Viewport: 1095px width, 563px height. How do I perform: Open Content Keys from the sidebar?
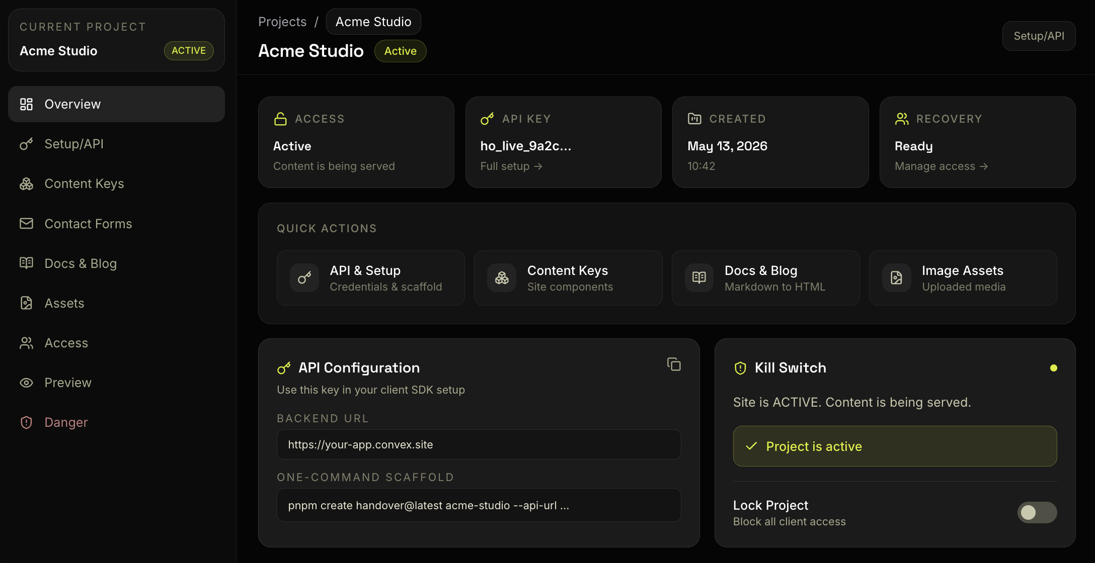pos(116,184)
